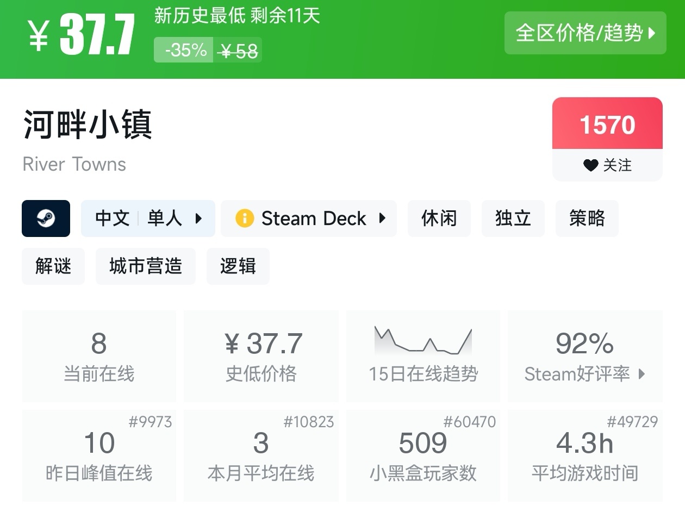685x512 pixels.
Task: Select the 独立 tag
Action: click(x=513, y=218)
